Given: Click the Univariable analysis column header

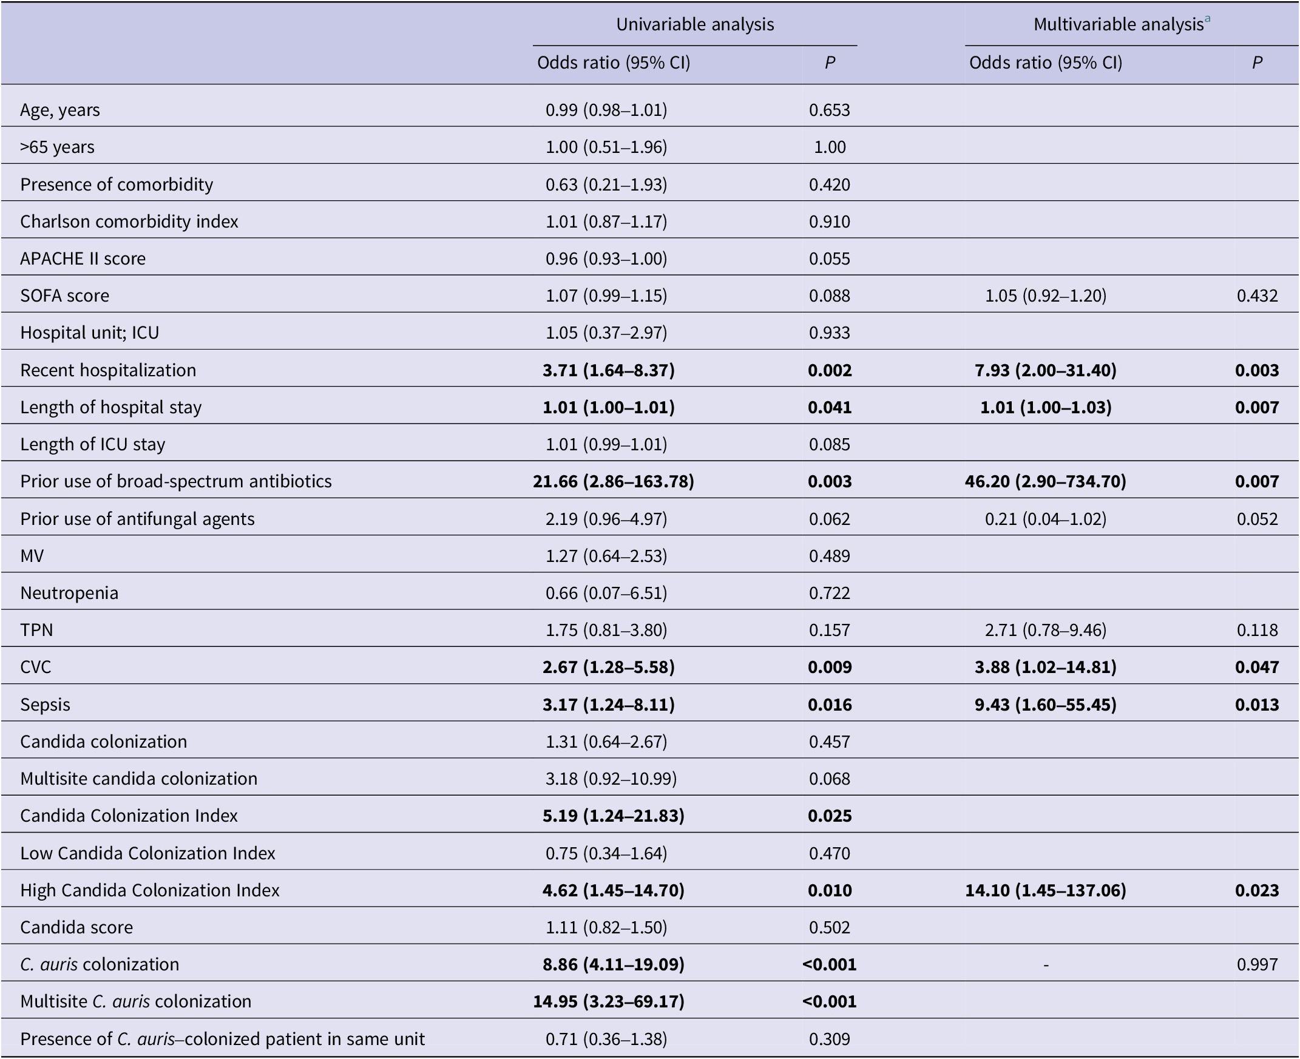Looking at the screenshot, I should pos(695,24).
